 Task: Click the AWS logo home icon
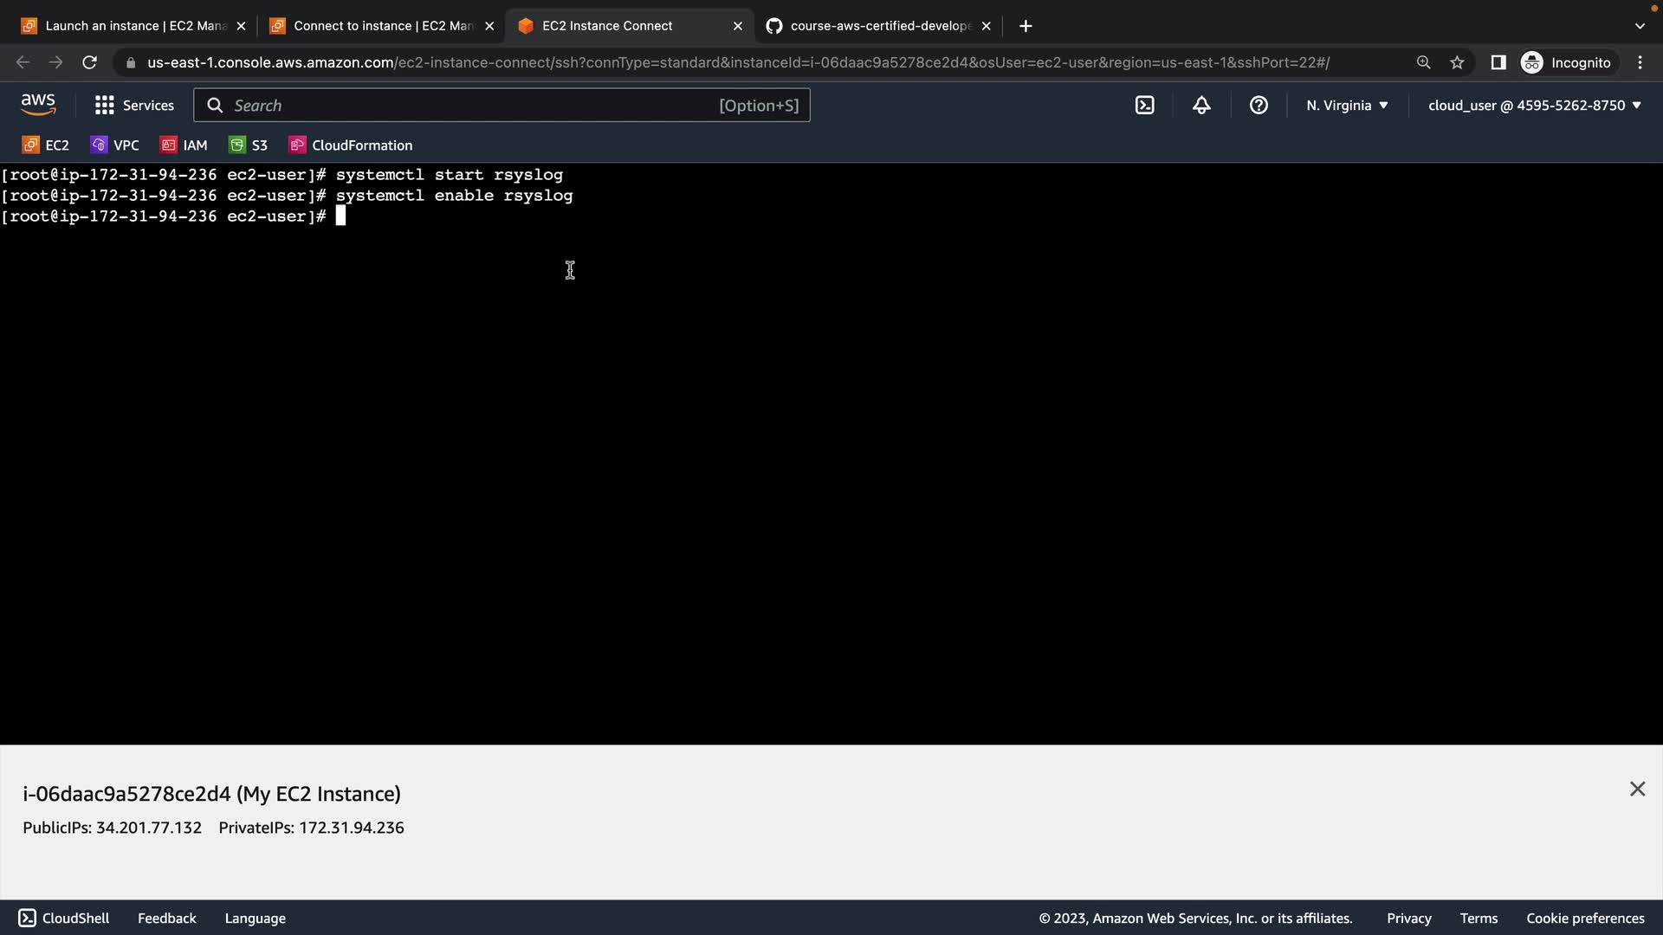[38, 105]
